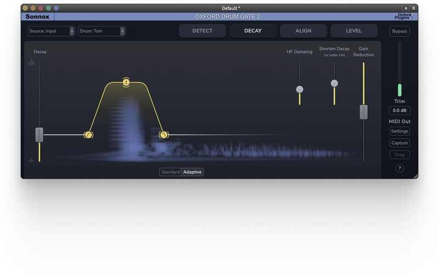Switch decay mode to Standard
This screenshot has width=439, height=276.
[x=170, y=172]
